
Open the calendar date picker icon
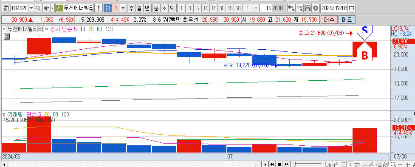351,8
